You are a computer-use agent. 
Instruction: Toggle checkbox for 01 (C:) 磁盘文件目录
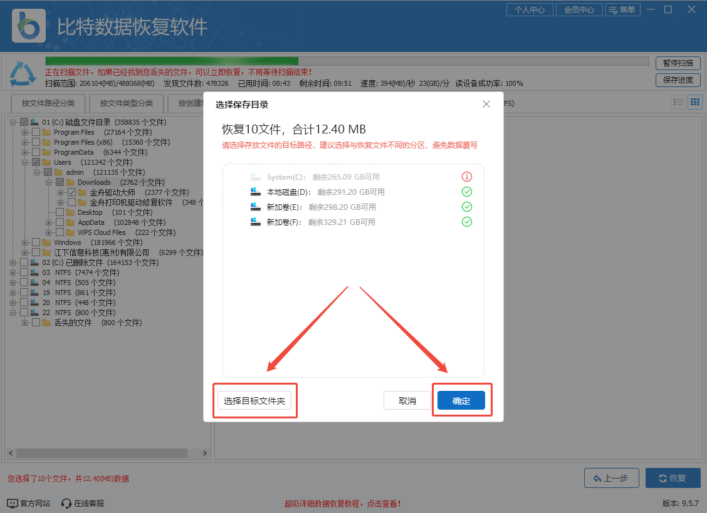pos(24,122)
